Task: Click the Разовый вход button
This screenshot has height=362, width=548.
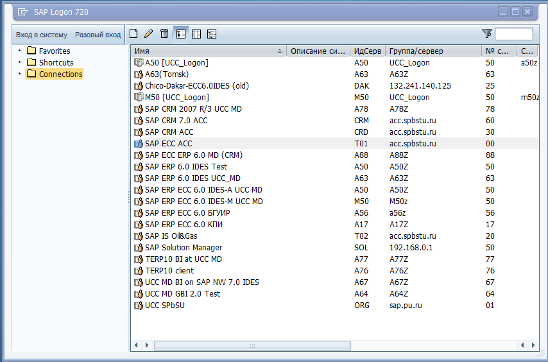Action: click(98, 35)
